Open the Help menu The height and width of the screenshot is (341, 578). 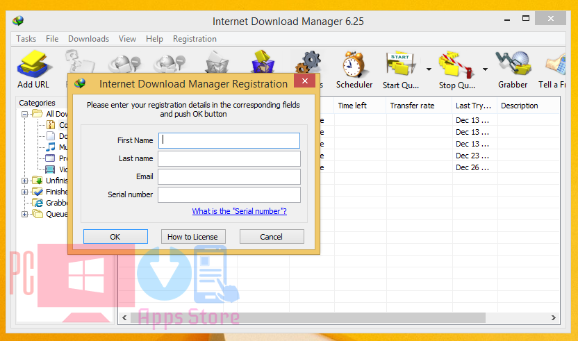point(154,39)
